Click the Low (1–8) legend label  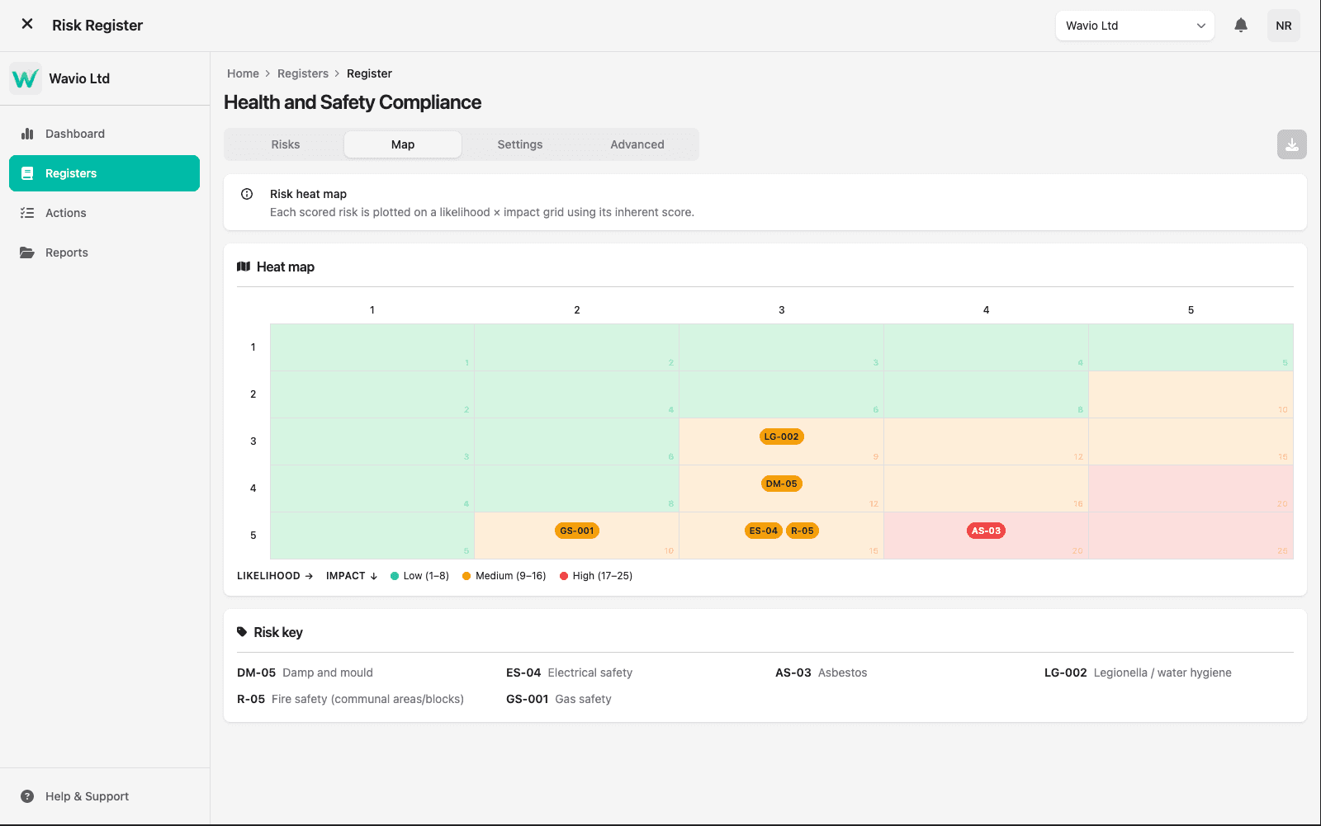(x=426, y=576)
